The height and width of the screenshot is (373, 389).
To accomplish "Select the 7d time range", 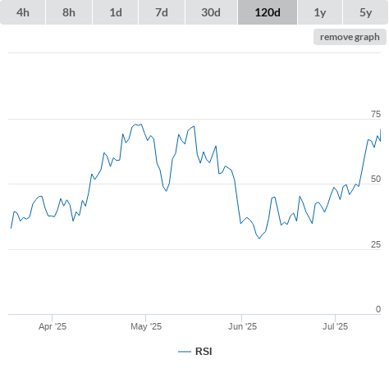I will pyautogui.click(x=162, y=12).
